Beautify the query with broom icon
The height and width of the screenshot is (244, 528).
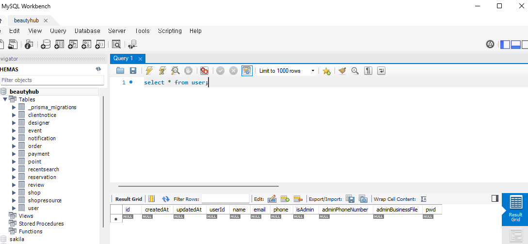point(342,70)
